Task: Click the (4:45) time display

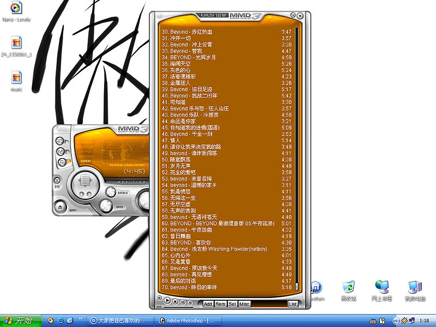Action: [x=135, y=171]
